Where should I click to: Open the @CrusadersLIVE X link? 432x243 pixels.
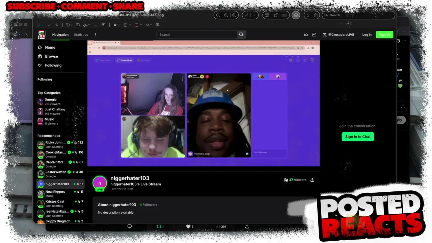click(x=339, y=34)
